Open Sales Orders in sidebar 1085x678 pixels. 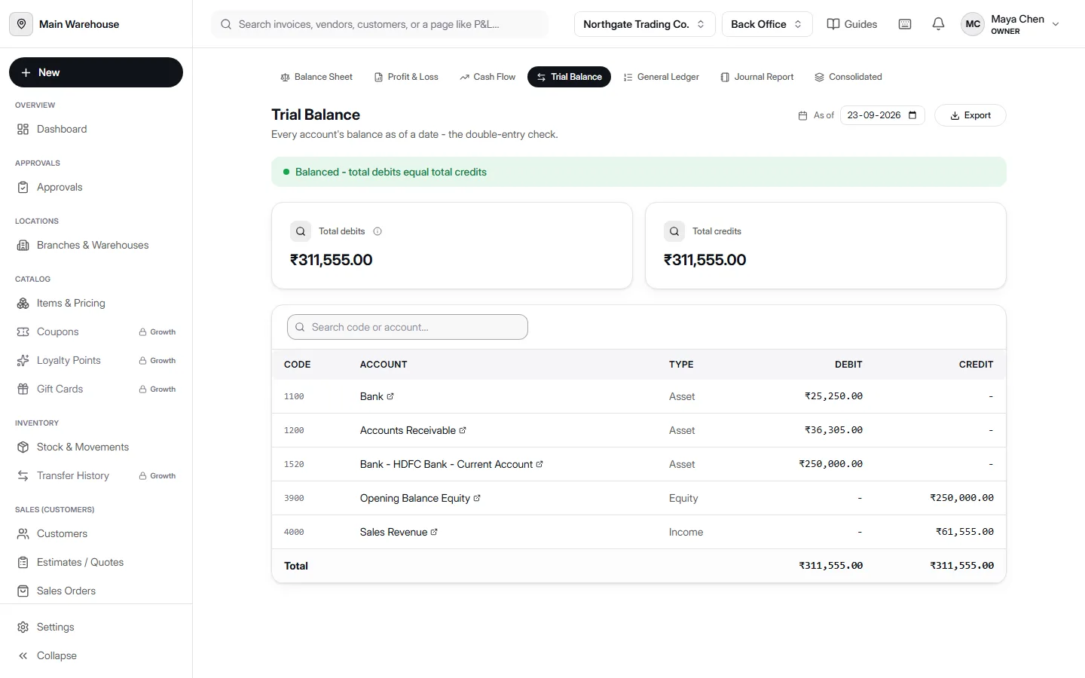pos(96,591)
